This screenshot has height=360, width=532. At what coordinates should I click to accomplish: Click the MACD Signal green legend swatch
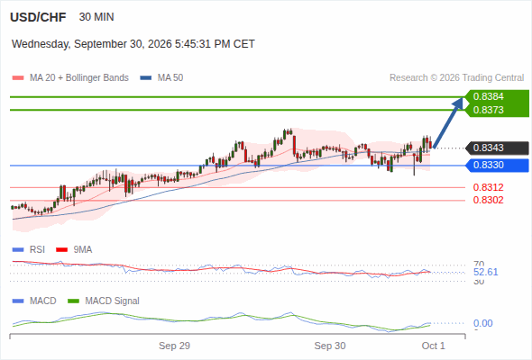pos(73,301)
